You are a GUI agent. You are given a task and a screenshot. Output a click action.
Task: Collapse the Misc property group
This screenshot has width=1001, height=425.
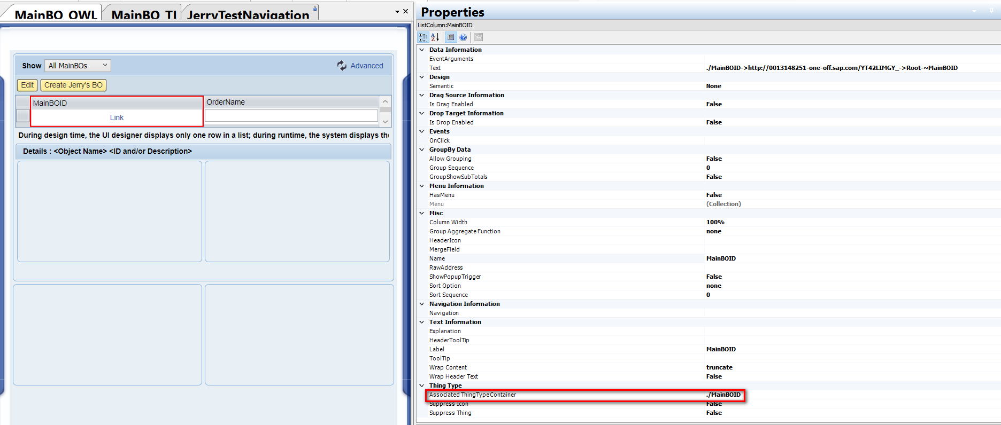[x=422, y=213]
